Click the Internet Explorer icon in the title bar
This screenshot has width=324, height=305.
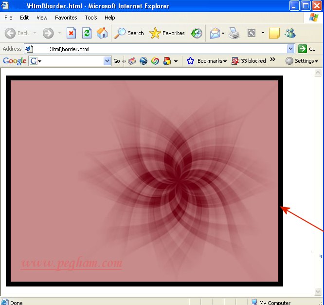(x=5, y=5)
